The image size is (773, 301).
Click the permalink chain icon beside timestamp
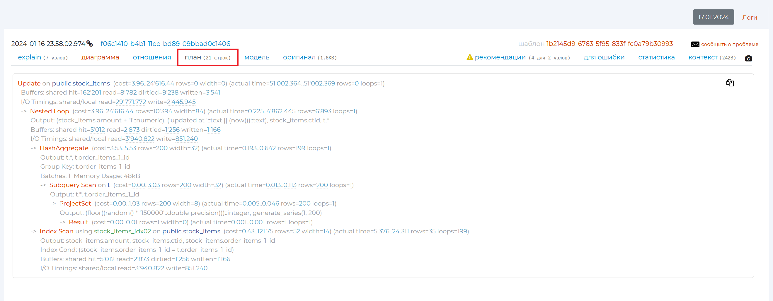click(89, 44)
